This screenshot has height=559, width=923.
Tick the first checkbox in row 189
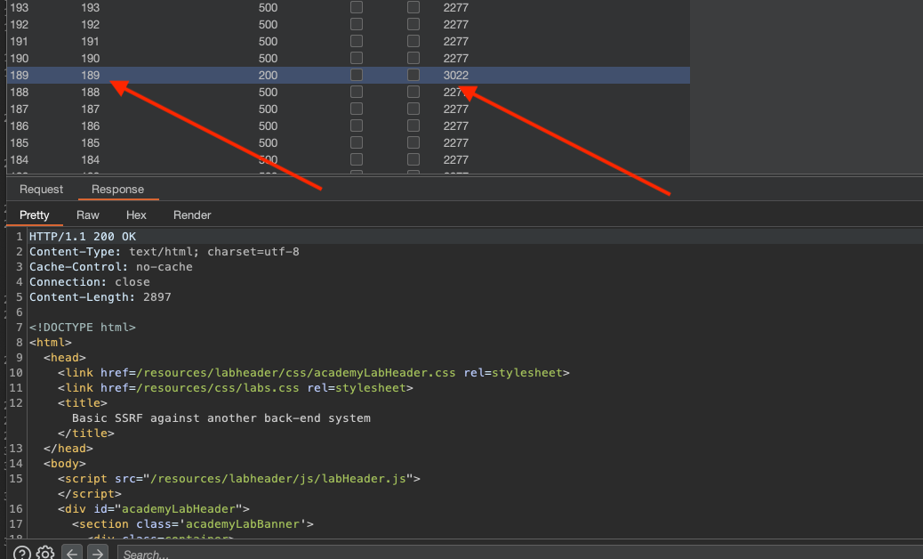coord(357,76)
